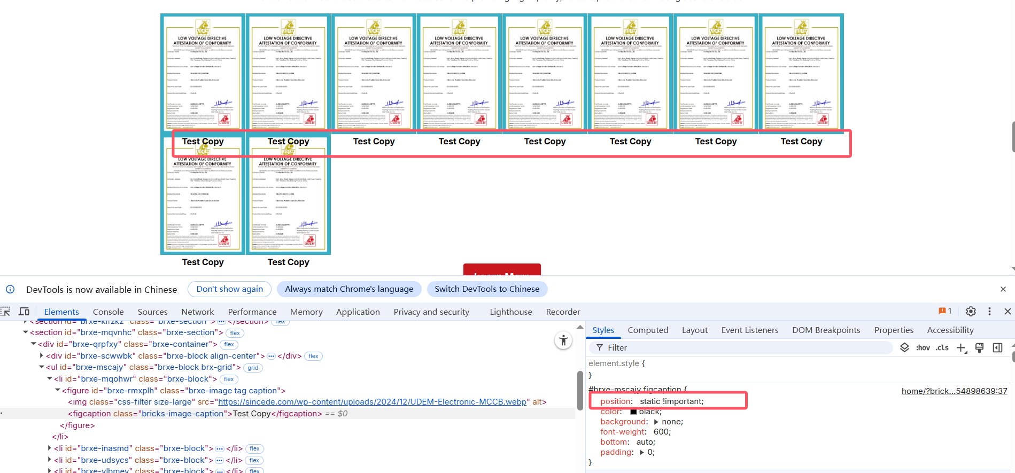Expand the brxe-scwwbk div node
The height and width of the screenshot is (473, 1015).
(x=42, y=356)
